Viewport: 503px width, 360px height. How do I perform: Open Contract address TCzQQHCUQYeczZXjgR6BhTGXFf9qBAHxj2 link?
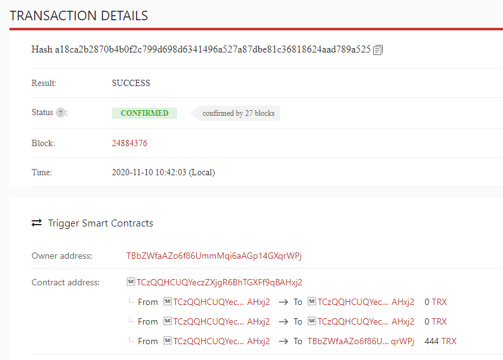point(220,282)
